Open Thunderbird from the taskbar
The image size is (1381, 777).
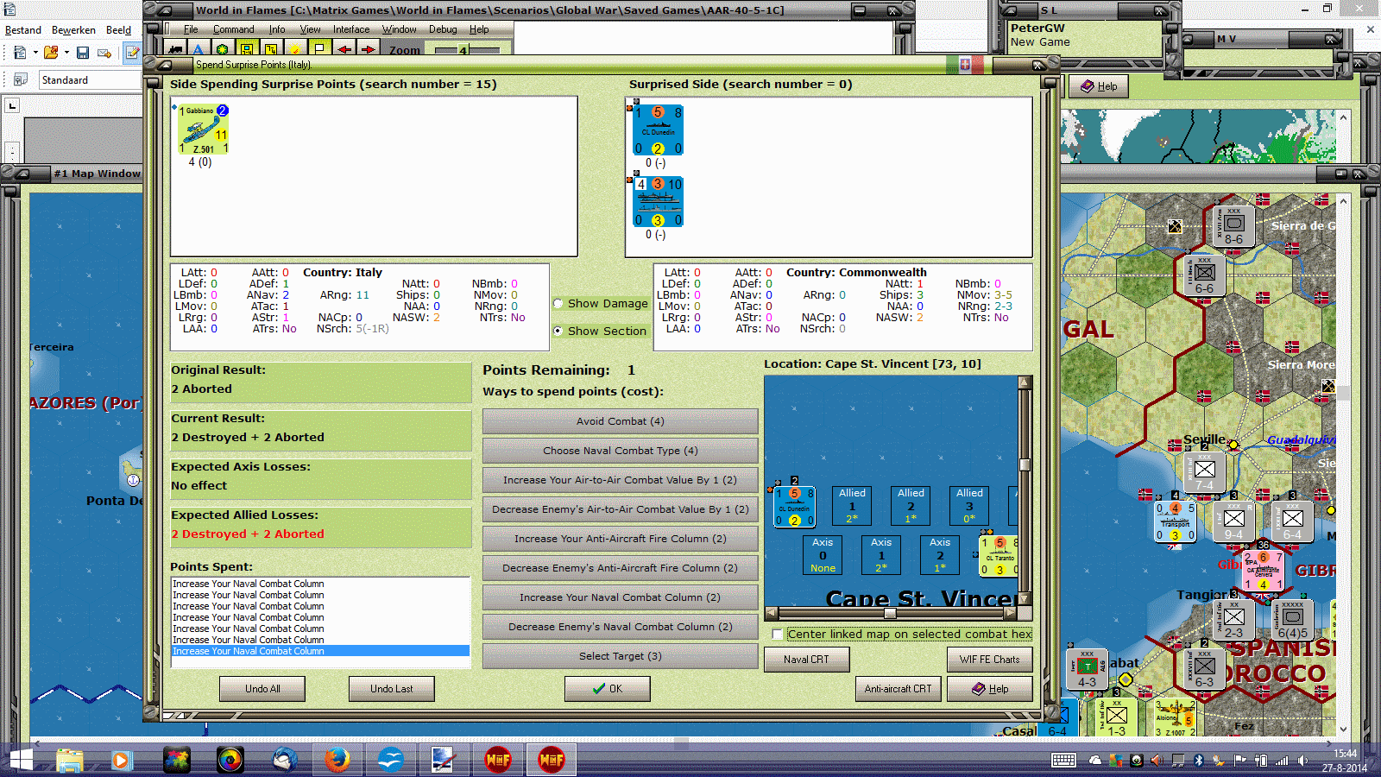(284, 760)
